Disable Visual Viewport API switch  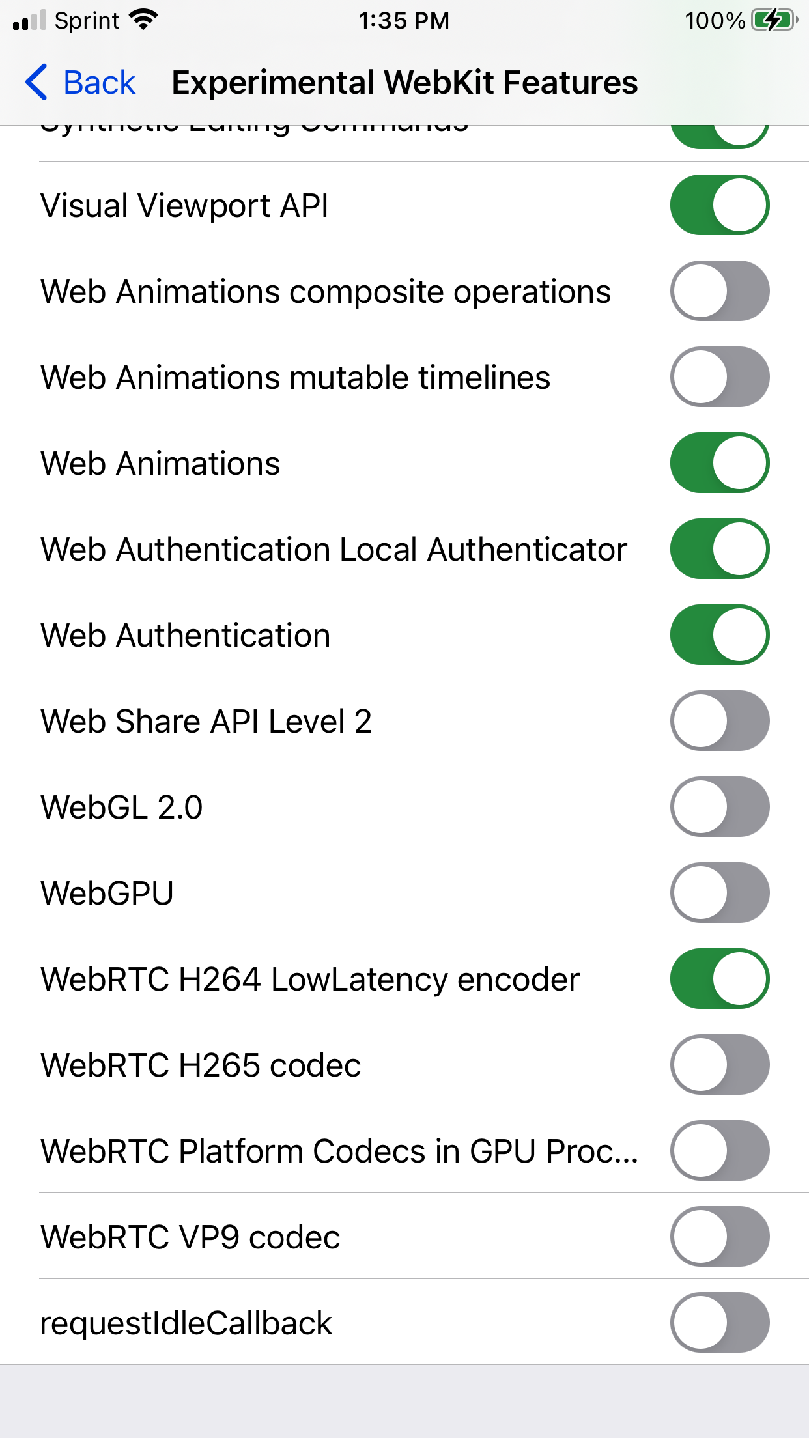[x=719, y=205]
